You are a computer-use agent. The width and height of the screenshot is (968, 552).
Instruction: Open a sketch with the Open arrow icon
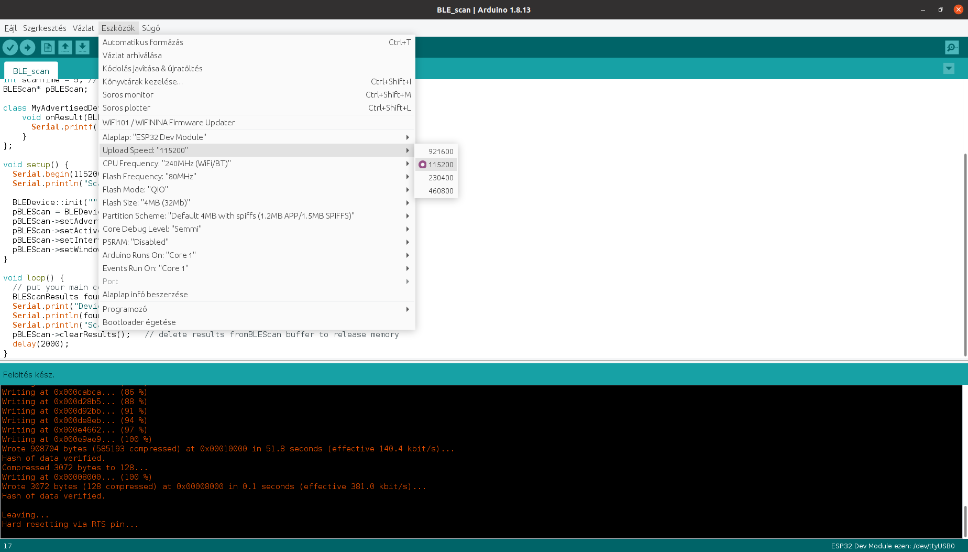(65, 48)
